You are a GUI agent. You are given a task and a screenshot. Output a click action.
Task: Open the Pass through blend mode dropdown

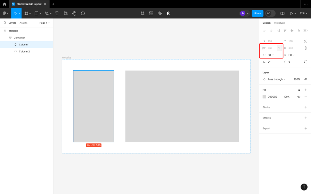pos(276,79)
